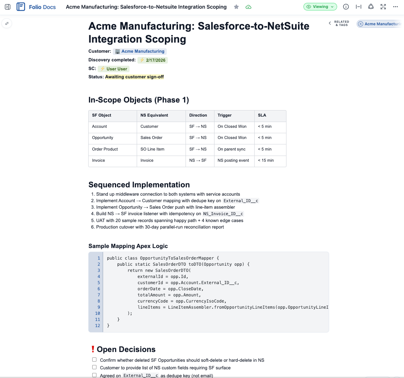Image resolution: width=404 pixels, height=378 pixels.
Task: Star this document as a favorite
Action: (x=236, y=6)
